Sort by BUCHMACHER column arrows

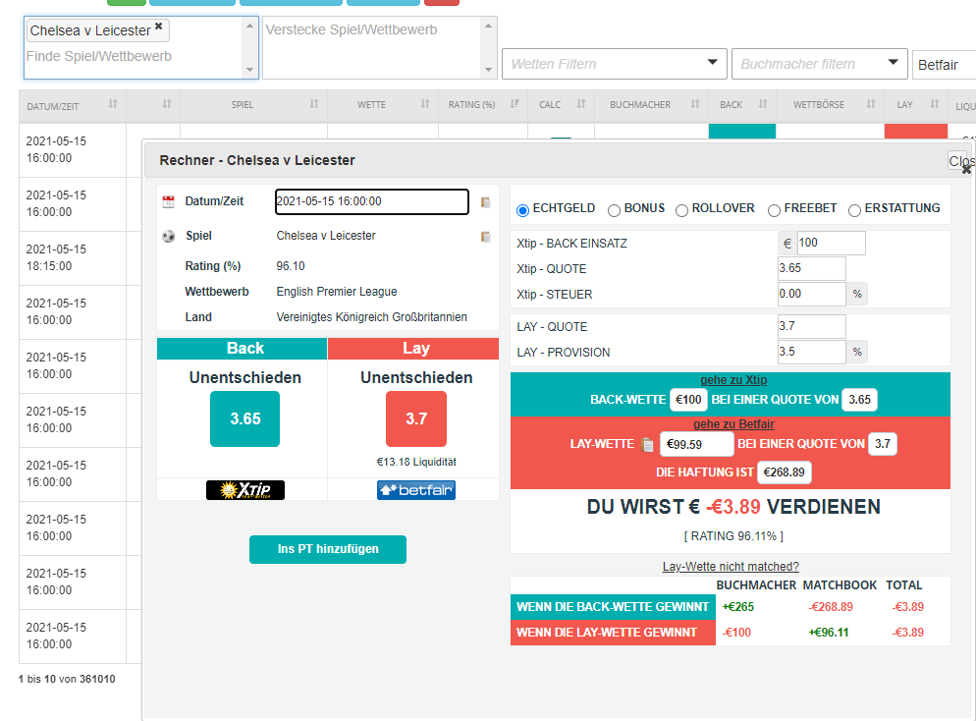tap(694, 104)
